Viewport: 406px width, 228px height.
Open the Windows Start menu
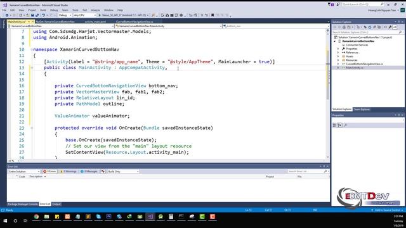coord(5,221)
